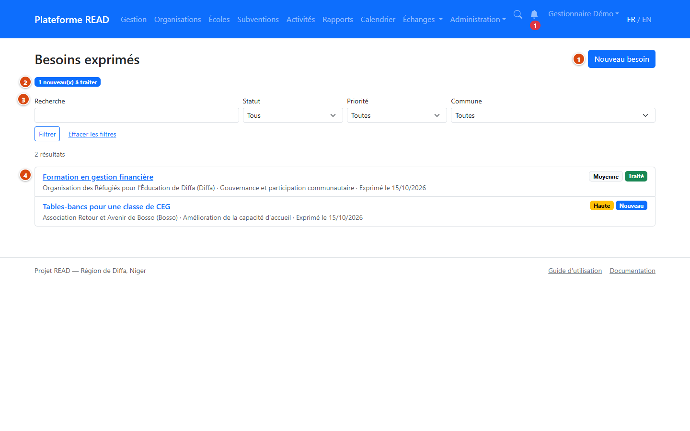Create a Nouveau besoin
Image resolution: width=690 pixels, height=431 pixels.
621,59
